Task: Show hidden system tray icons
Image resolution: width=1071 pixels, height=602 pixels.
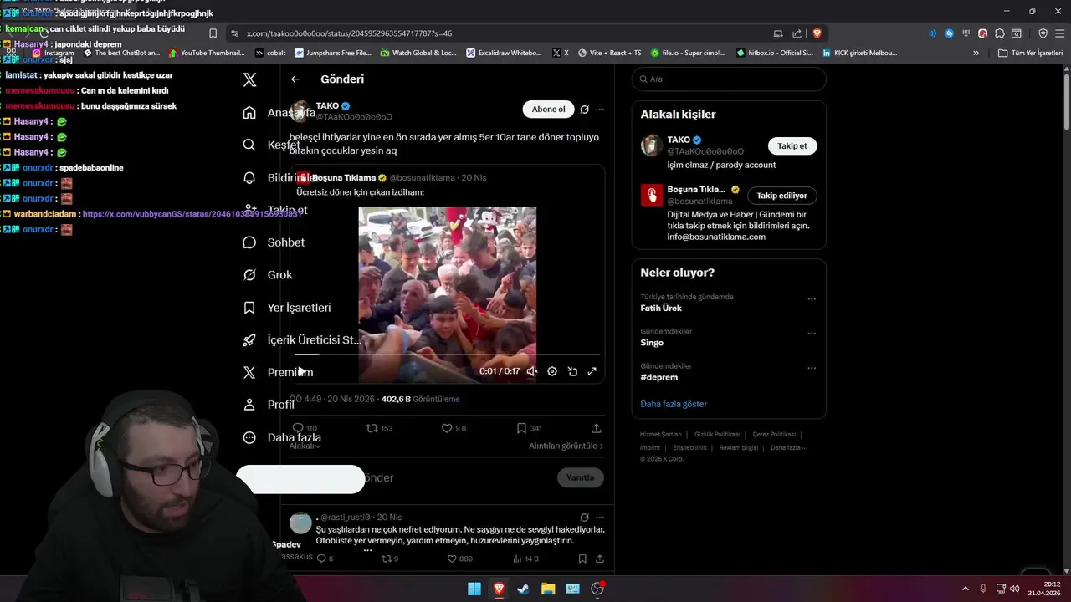Action: point(965,589)
